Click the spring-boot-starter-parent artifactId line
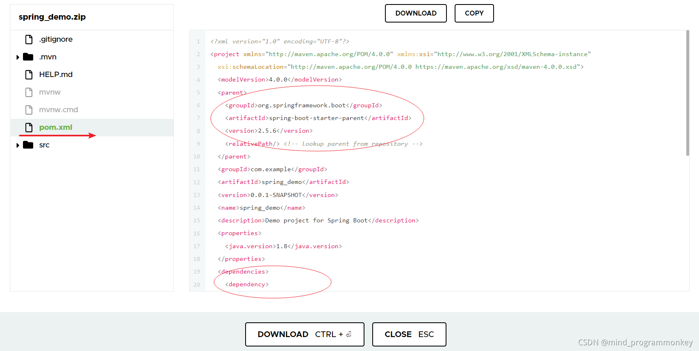 pyautogui.click(x=318, y=118)
